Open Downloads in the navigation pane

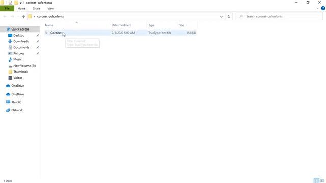pyautogui.click(x=21, y=41)
